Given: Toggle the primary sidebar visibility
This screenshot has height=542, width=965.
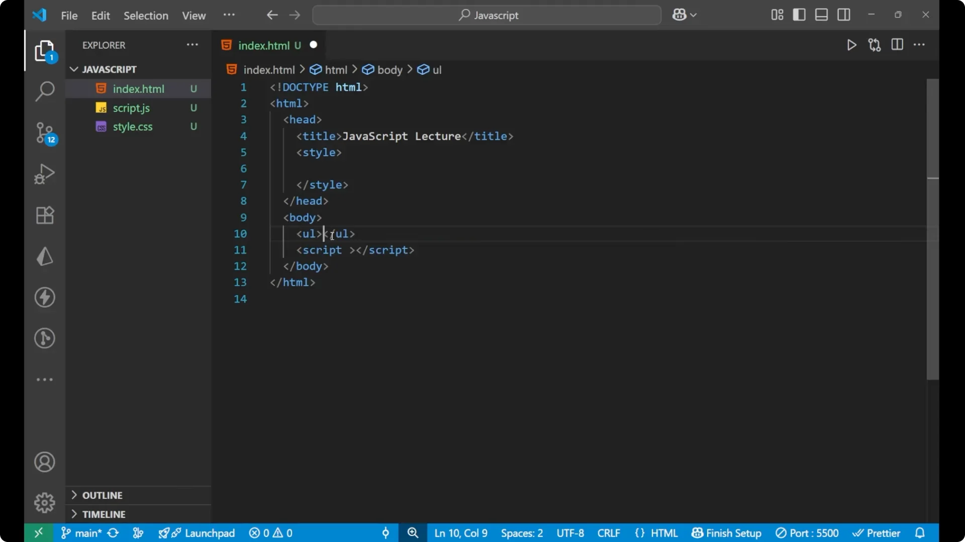Looking at the screenshot, I should (799, 15).
